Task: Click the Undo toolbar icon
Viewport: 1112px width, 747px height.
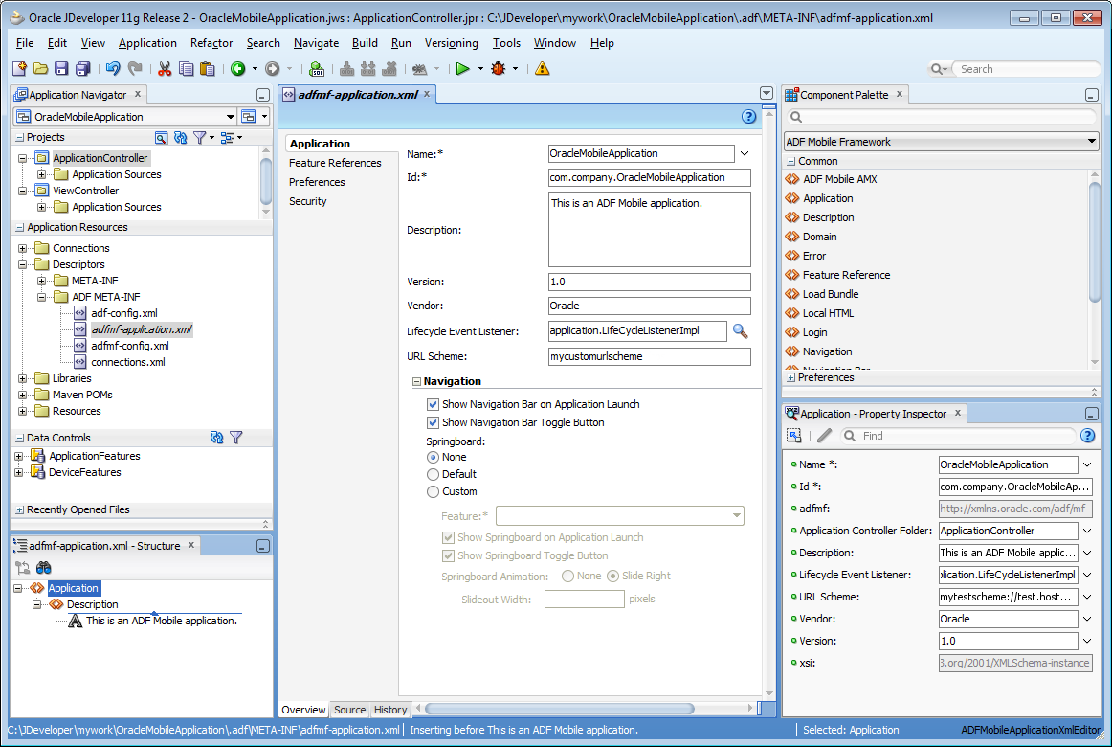Action: tap(113, 69)
